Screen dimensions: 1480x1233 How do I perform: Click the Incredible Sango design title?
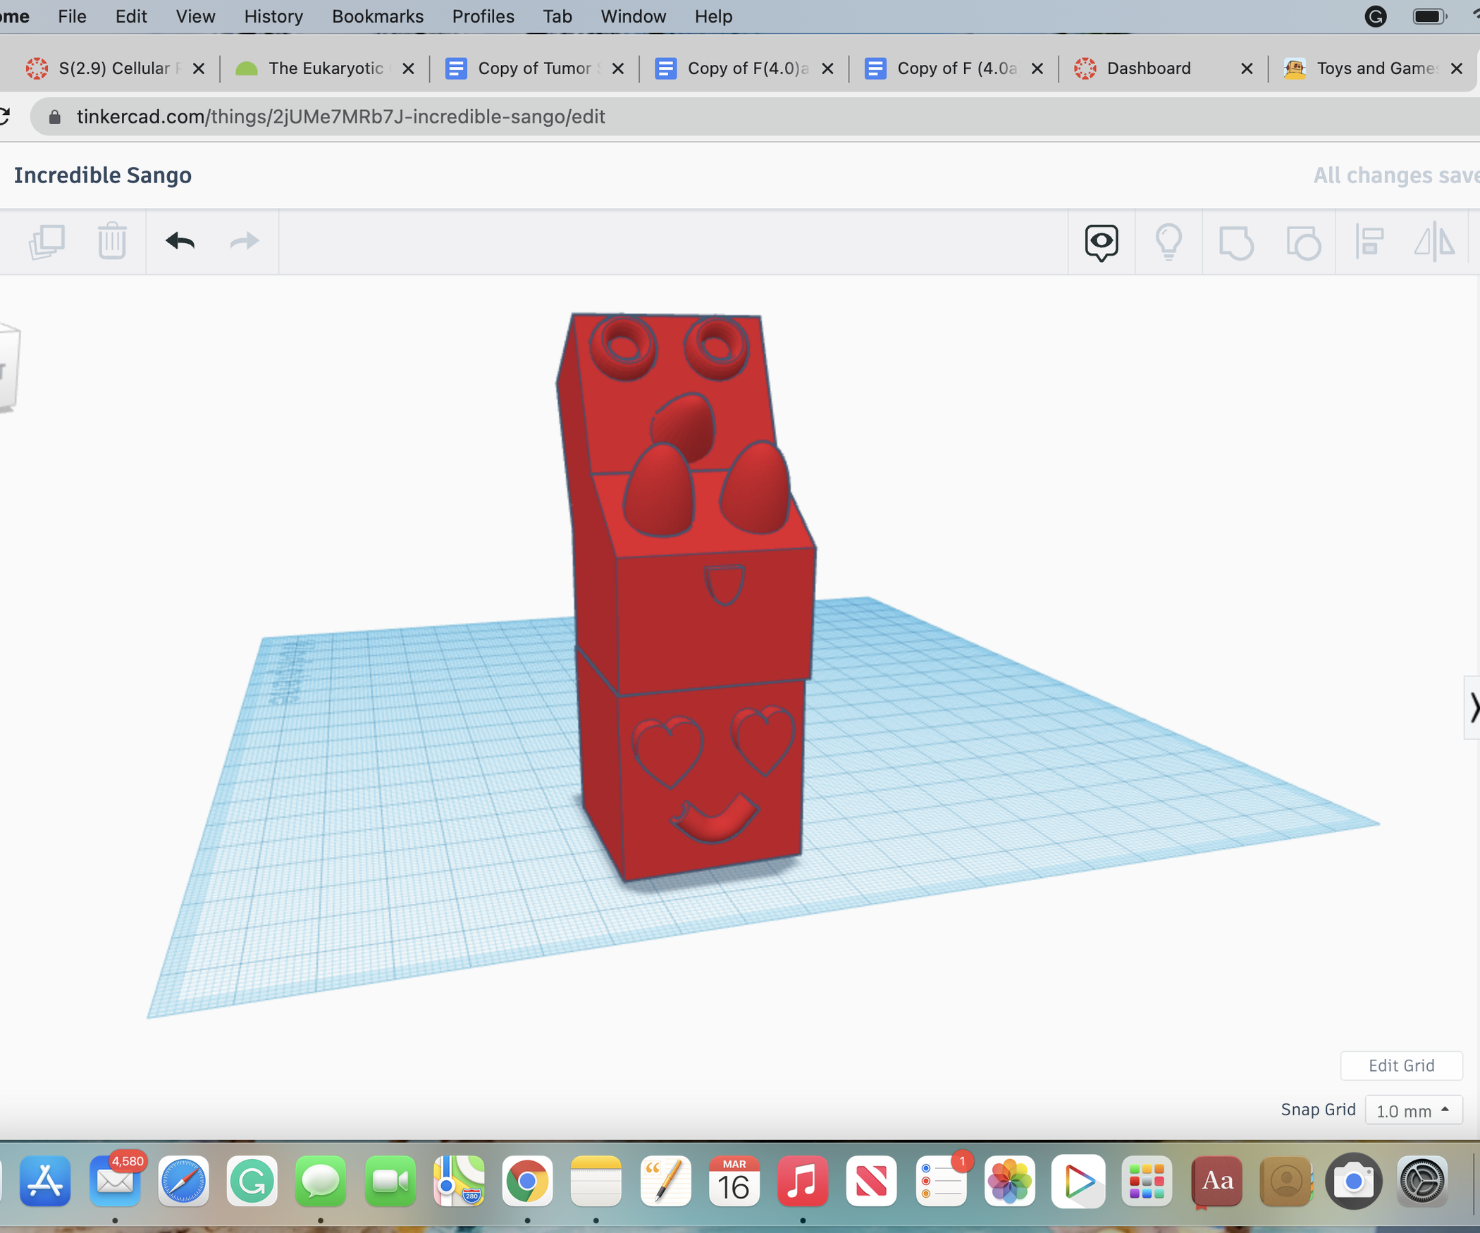pos(102,175)
